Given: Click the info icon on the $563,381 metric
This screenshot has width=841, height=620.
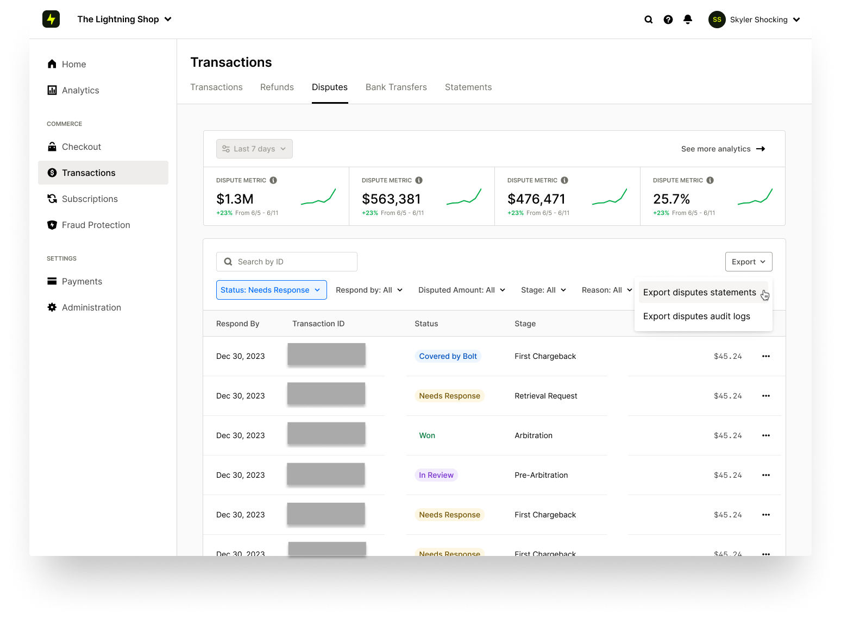Looking at the screenshot, I should coord(419,180).
